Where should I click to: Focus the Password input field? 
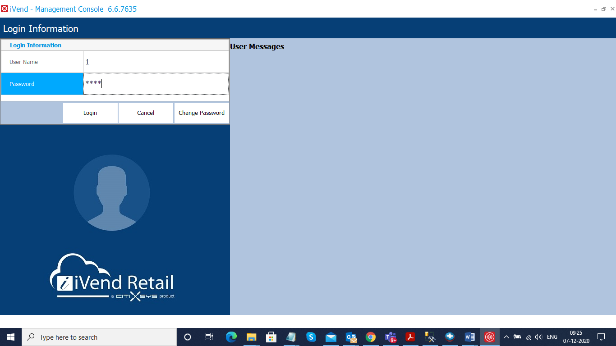click(156, 84)
